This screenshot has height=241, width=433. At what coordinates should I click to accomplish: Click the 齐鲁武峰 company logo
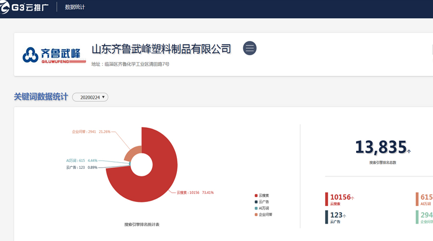(54, 55)
